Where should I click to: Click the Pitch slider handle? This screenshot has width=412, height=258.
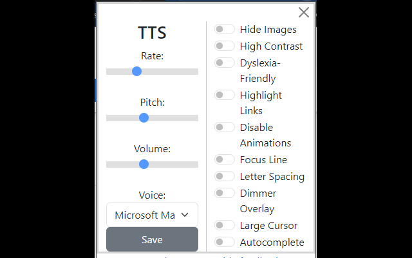point(144,117)
